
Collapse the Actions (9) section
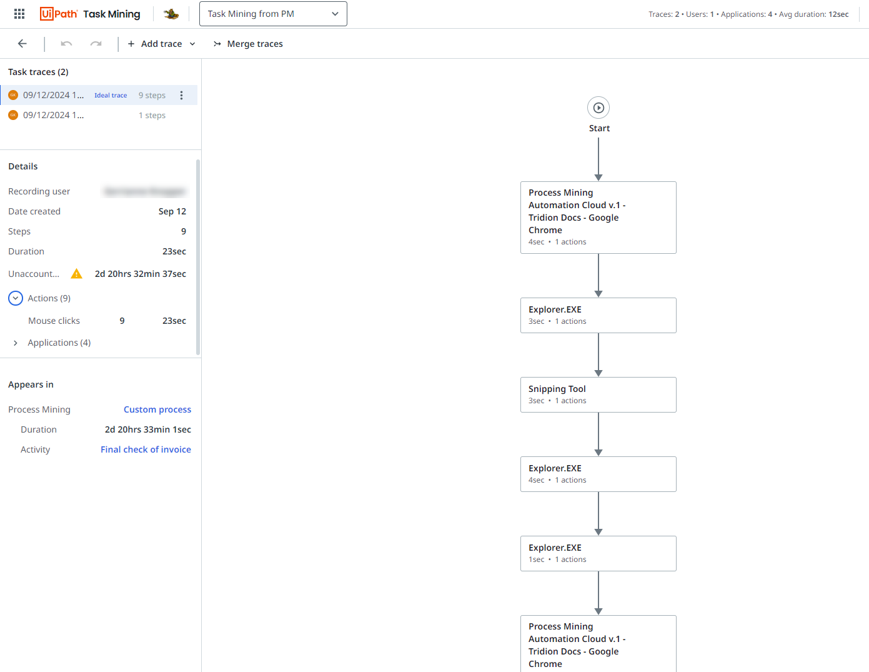(x=16, y=298)
